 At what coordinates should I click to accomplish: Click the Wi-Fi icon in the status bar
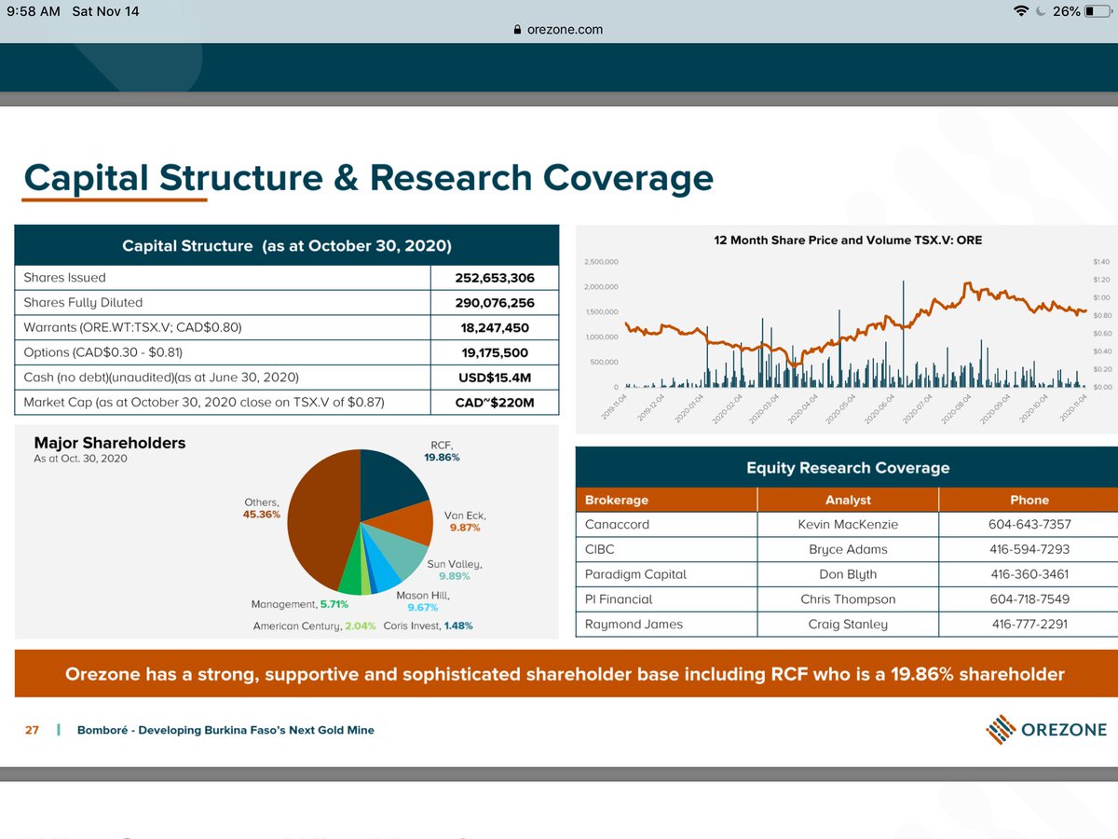[x=1020, y=12]
